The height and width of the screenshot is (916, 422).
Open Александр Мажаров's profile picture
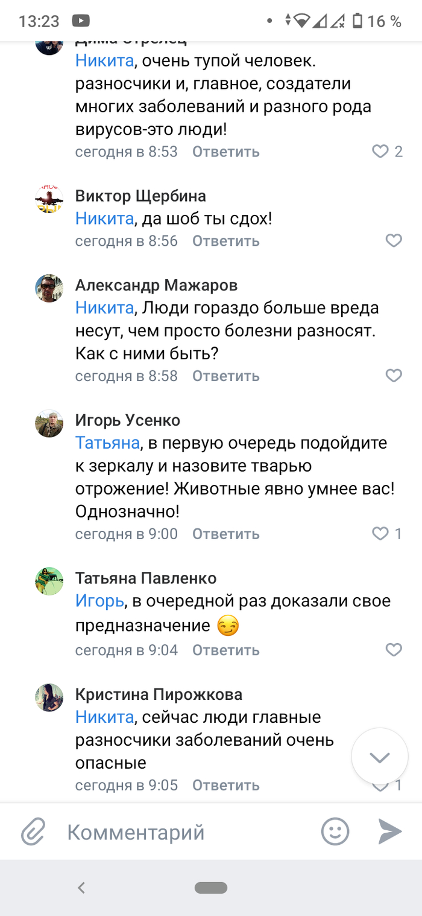[49, 289]
